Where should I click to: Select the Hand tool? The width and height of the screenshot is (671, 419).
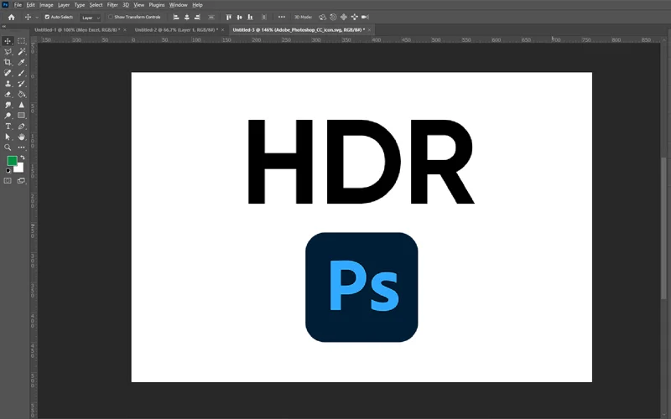tap(21, 137)
